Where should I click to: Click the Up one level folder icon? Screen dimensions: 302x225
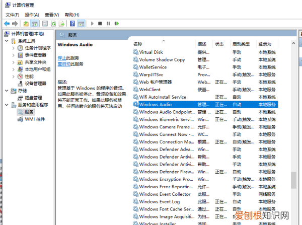(26, 24)
